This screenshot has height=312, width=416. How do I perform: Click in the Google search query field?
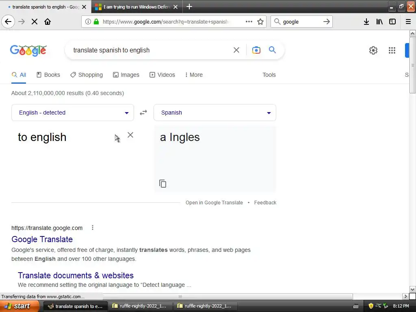[x=150, y=50]
